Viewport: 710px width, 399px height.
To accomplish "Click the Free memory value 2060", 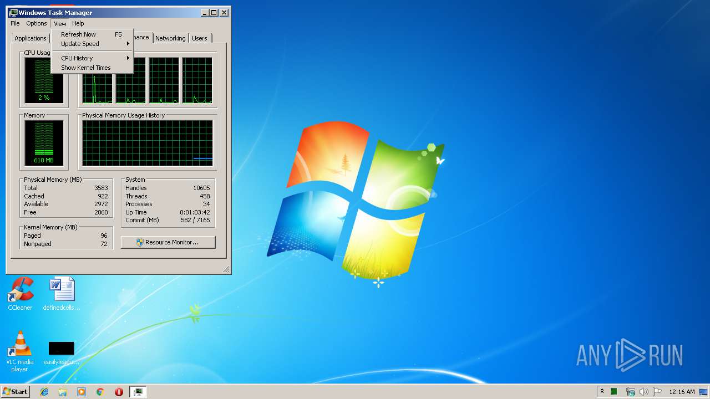I will pyautogui.click(x=101, y=212).
